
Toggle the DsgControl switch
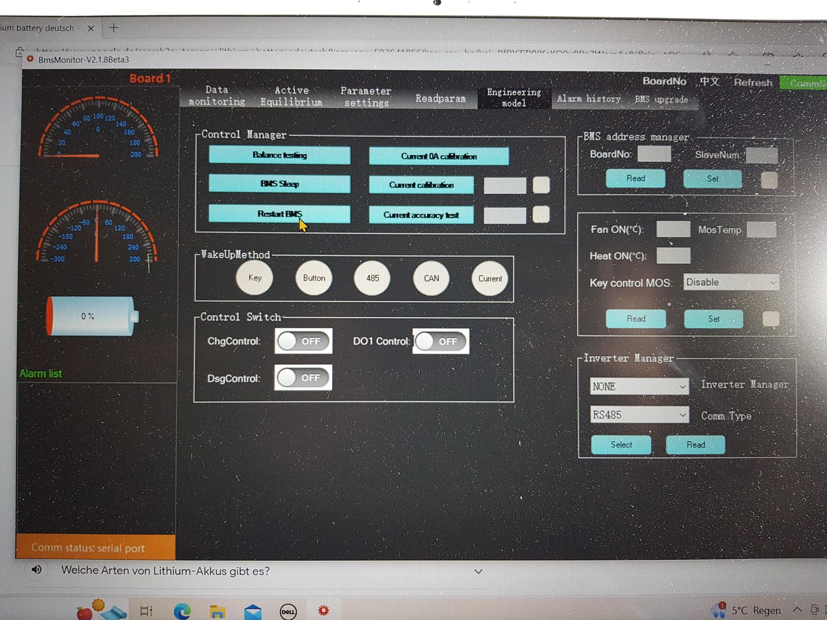pyautogui.click(x=303, y=378)
